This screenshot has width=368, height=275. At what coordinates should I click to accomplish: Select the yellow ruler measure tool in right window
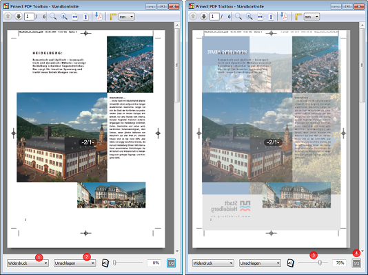coord(298,16)
